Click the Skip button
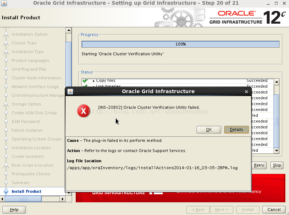The height and width of the screenshot is (215, 289). point(277,165)
